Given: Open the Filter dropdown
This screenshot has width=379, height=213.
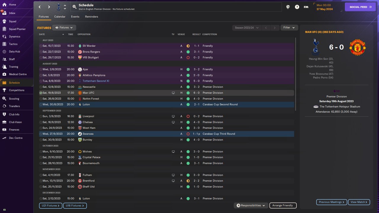Looking at the screenshot, I should tap(289, 28).
